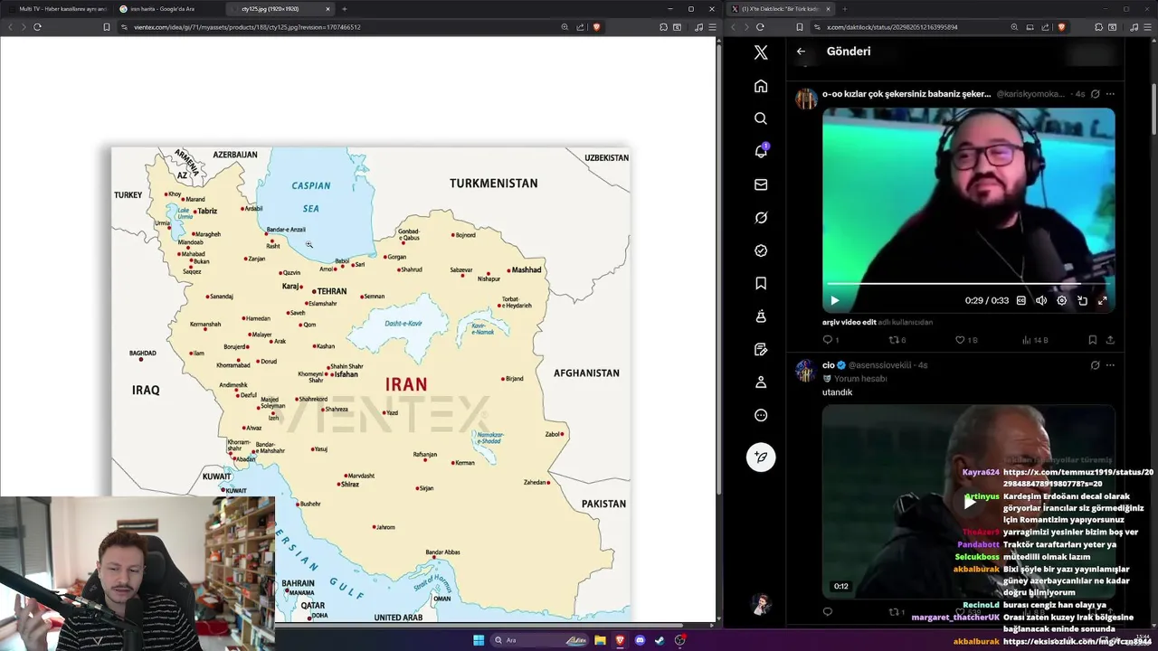
Task: Enter fullscreen on the video player
Action: (1102, 300)
